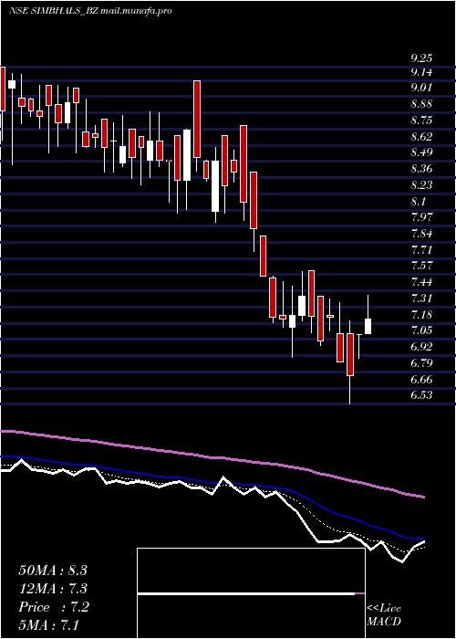Click the 8.49 price axis label
Screen dimensions: 456x639
point(421,152)
